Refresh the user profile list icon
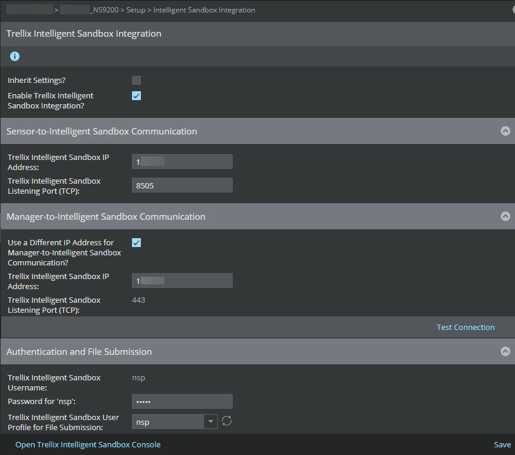515x455 pixels. (x=227, y=421)
